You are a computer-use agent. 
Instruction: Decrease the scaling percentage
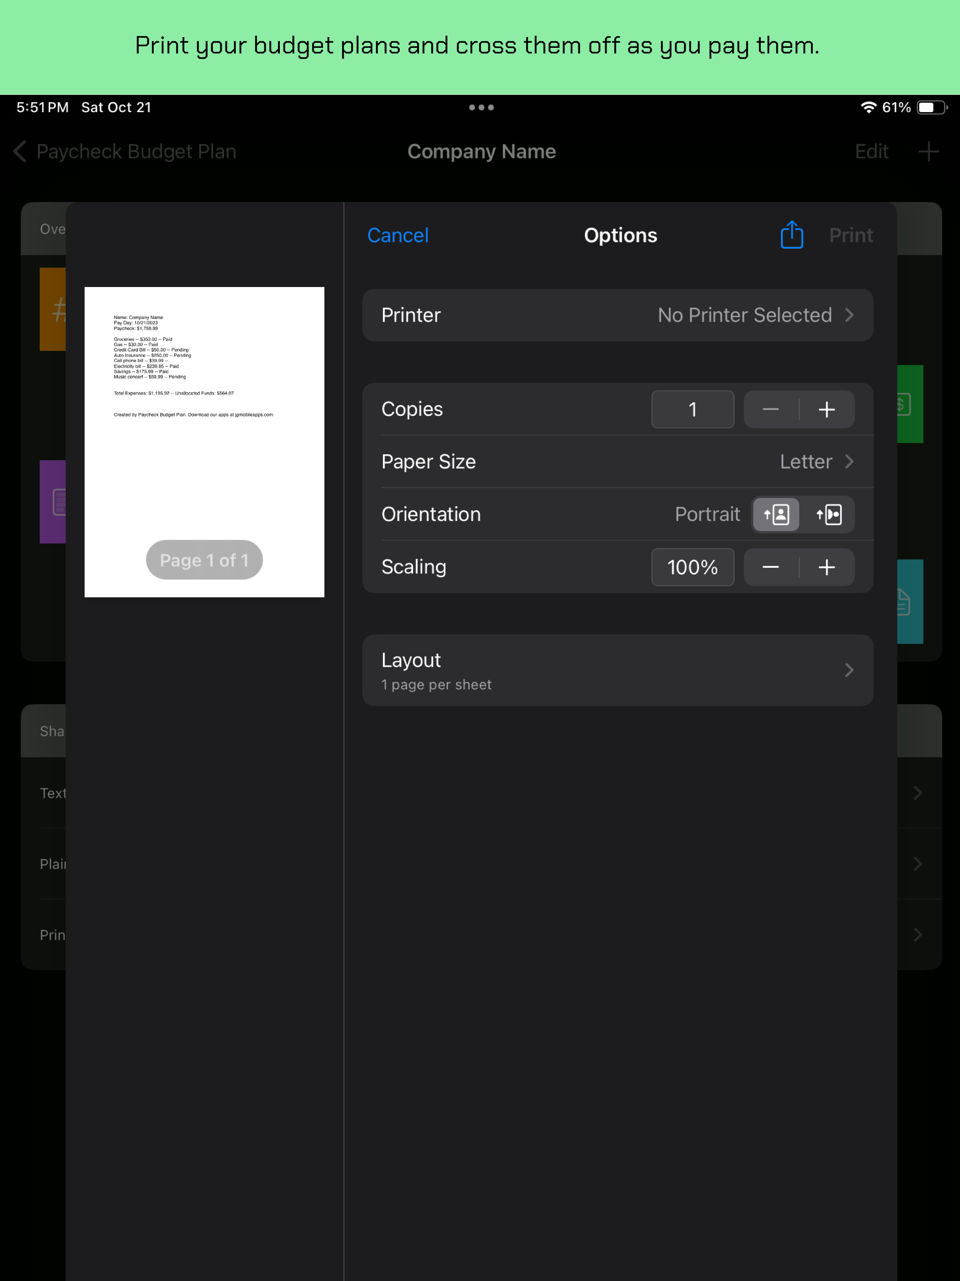(771, 567)
